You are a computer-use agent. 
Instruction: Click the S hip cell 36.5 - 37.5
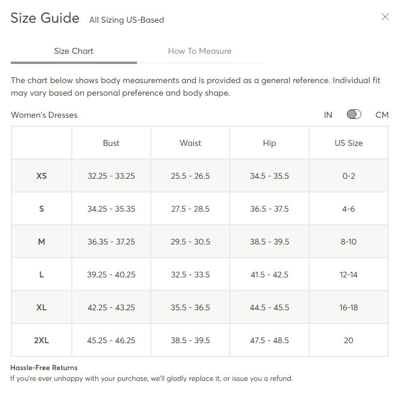269,209
